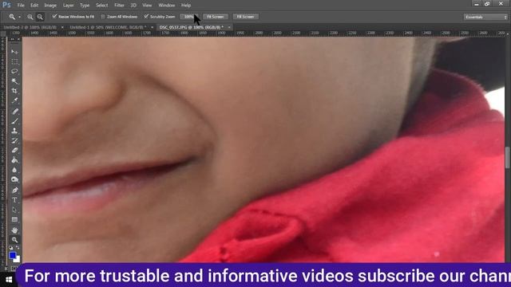Click the white background color swatch
Viewport: 511px width, 287px height.
click(x=18, y=260)
